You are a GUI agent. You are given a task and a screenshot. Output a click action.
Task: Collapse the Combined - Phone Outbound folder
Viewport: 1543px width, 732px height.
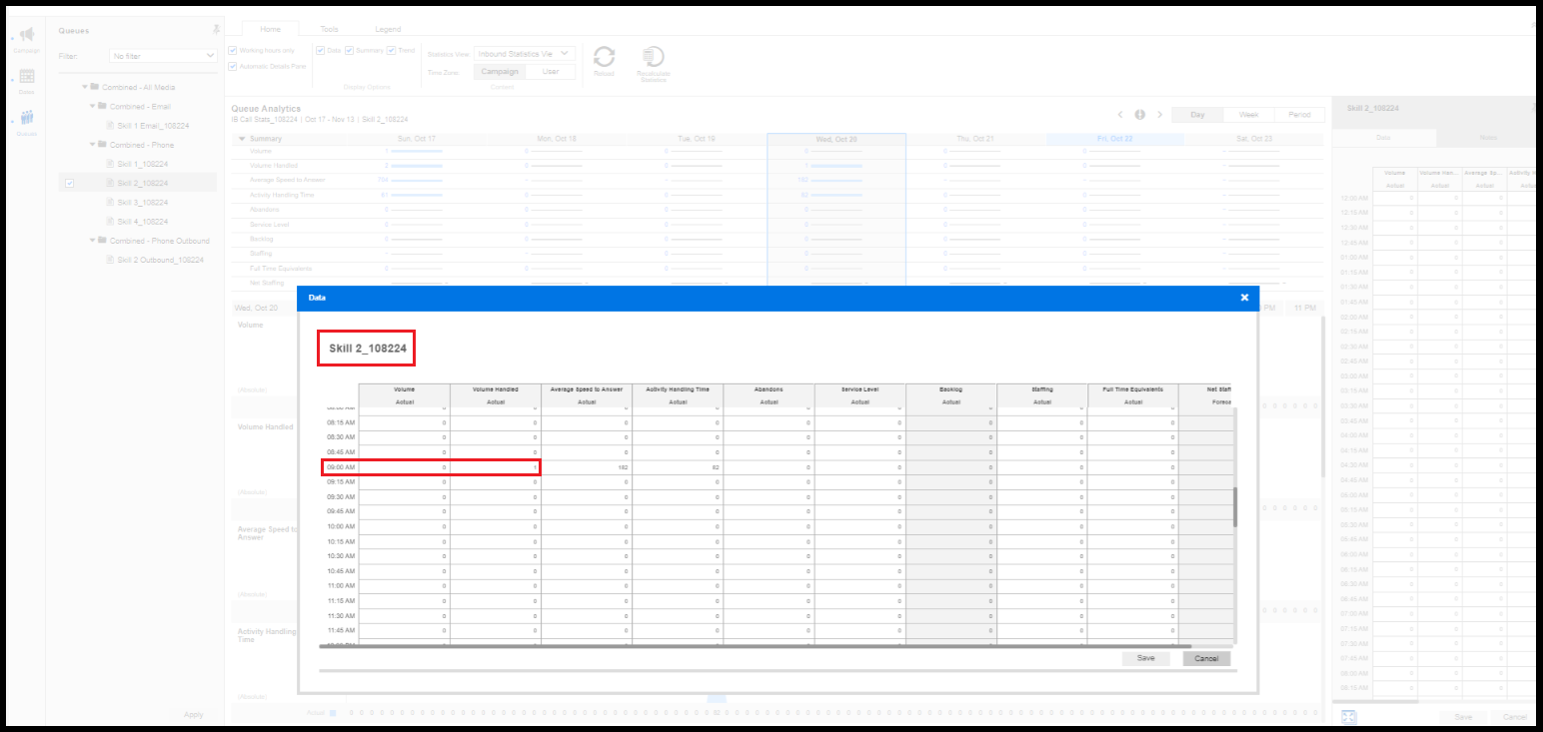93,241
